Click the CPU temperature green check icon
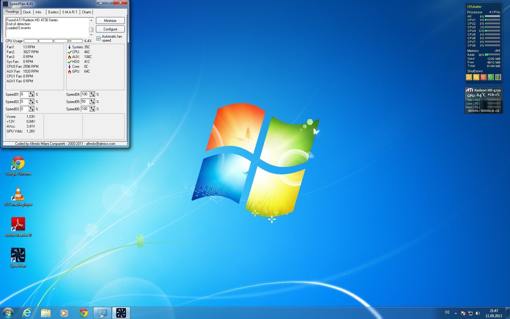Screen dimensions: 510x319 70,52
